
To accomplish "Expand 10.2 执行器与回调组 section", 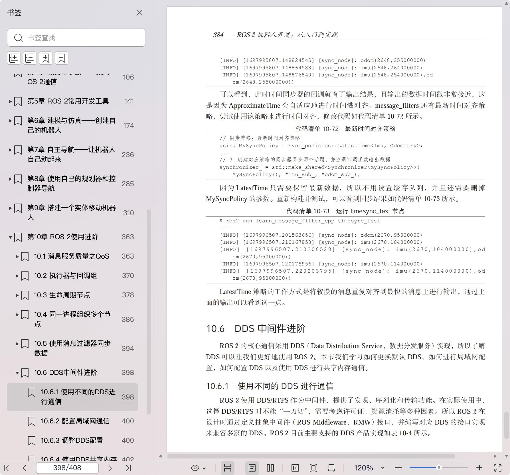I will [17, 276].
